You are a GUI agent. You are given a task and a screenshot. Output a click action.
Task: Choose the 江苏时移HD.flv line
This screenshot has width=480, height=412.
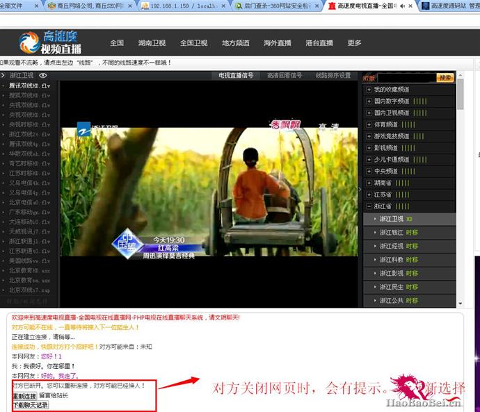29,173
